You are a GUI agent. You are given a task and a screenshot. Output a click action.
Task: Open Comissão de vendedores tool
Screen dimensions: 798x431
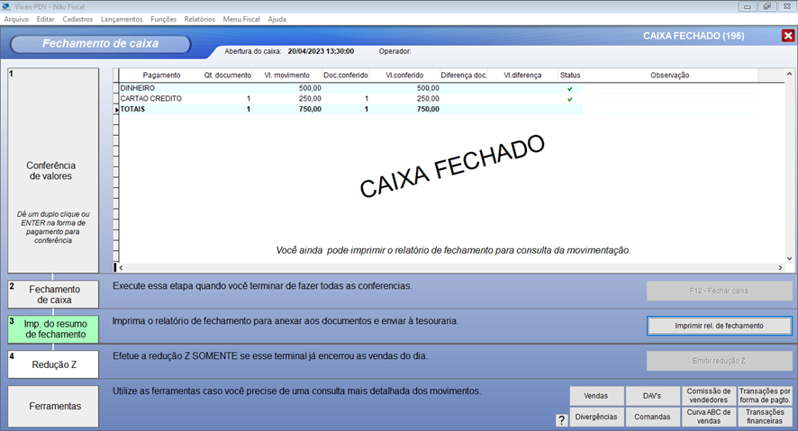tap(709, 396)
